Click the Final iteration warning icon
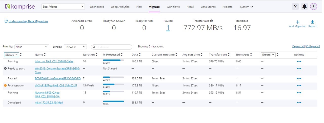 (5, 85)
